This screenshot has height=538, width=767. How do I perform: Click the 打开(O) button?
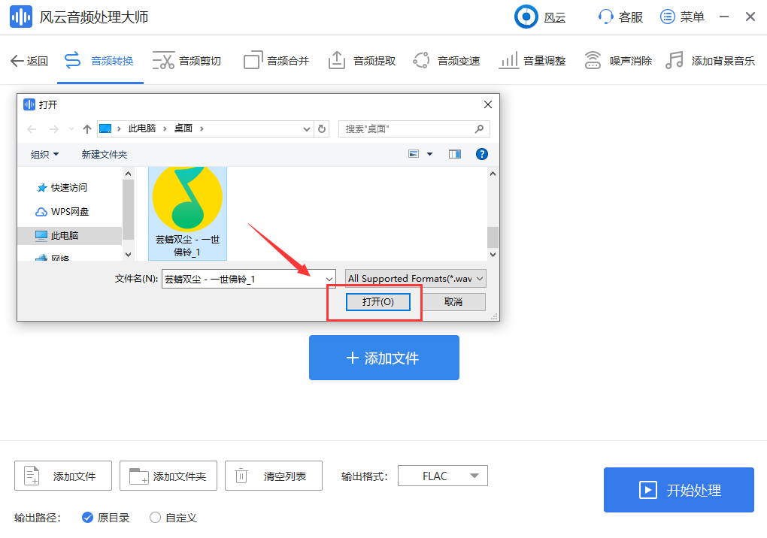pos(377,302)
